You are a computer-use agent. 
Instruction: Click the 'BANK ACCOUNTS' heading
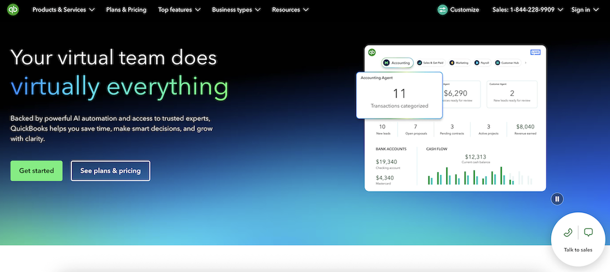pos(391,149)
